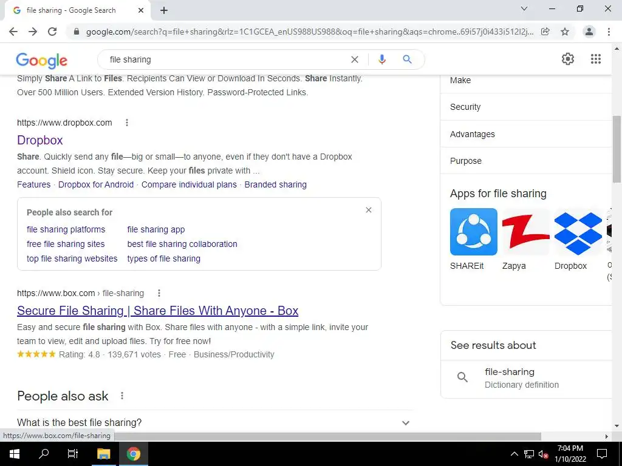Screen dimensions: 622x466
Task: Open options for box.com result
Action: coord(159,293)
